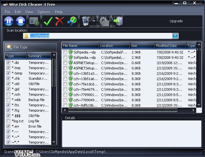Click the red X deselect-all icon
This screenshot has width=205, height=157.
coord(60,21)
